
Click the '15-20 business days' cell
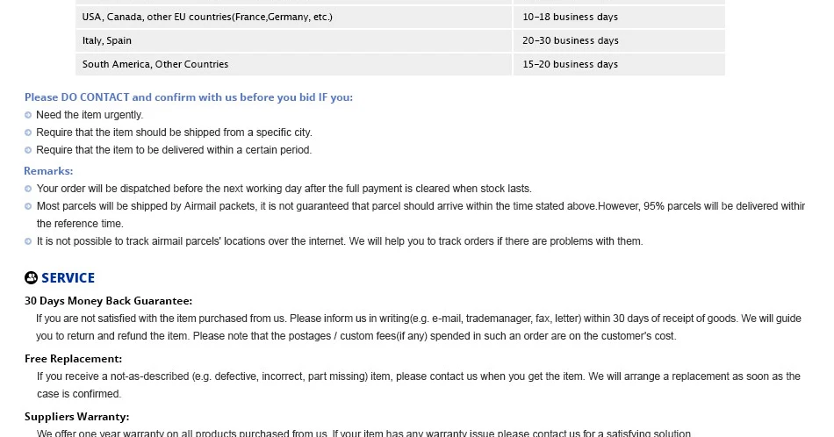619,64
